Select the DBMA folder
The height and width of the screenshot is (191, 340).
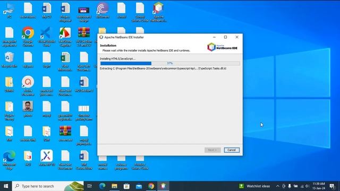[x=9, y=84]
